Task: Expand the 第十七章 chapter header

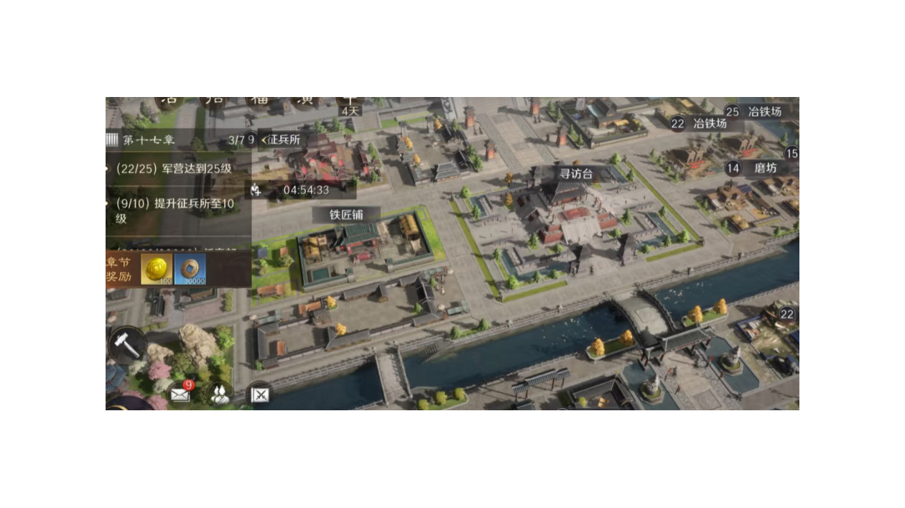Action: pos(149,140)
